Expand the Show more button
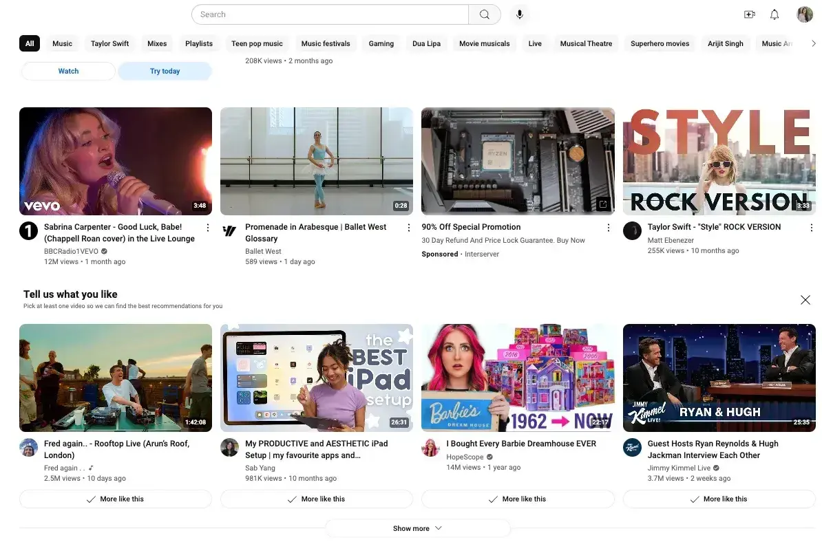This screenshot has width=822, height=542. (418, 528)
